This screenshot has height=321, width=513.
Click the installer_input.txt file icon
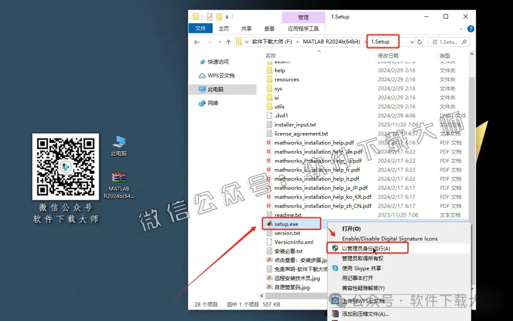pos(269,125)
